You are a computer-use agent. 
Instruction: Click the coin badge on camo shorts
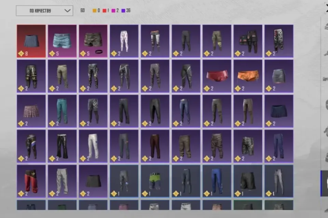[83, 53]
